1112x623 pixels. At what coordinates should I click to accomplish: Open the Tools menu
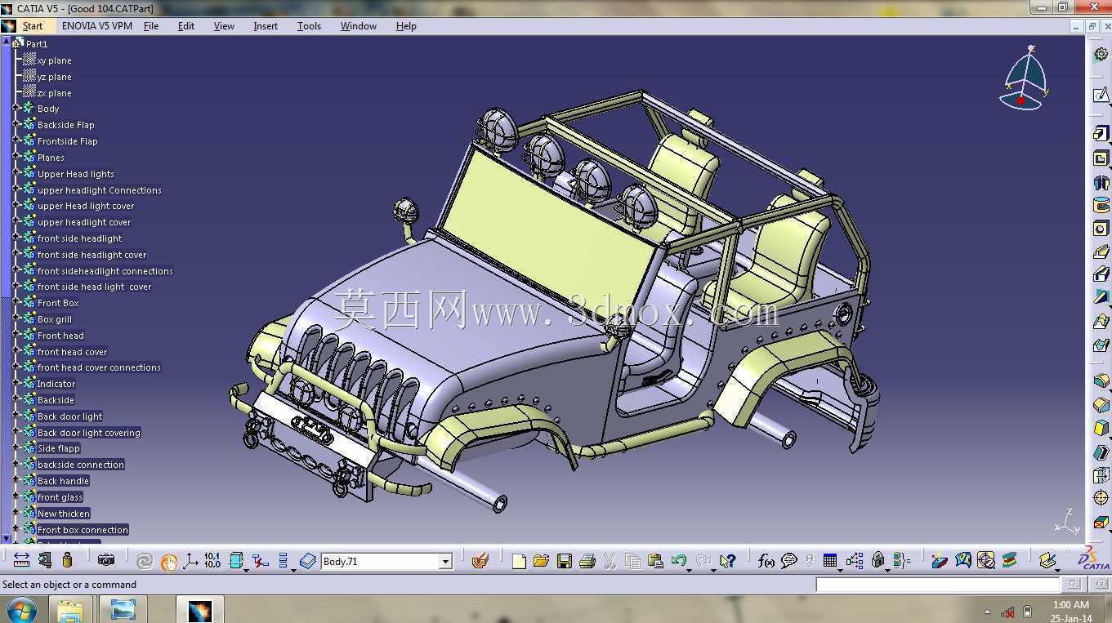[x=309, y=26]
